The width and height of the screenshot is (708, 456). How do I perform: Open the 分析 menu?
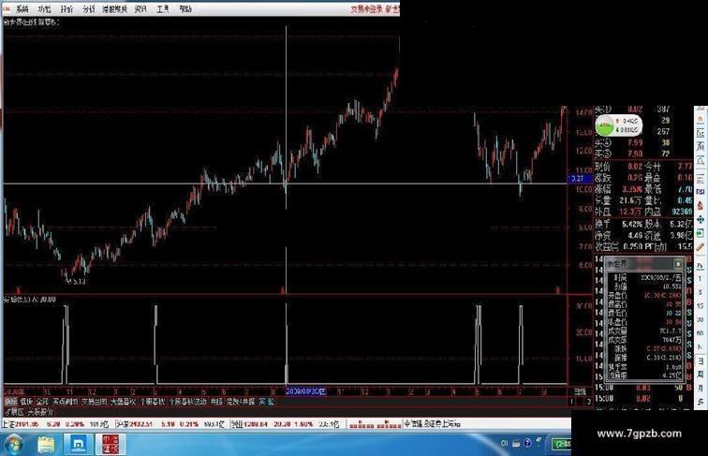coord(89,9)
